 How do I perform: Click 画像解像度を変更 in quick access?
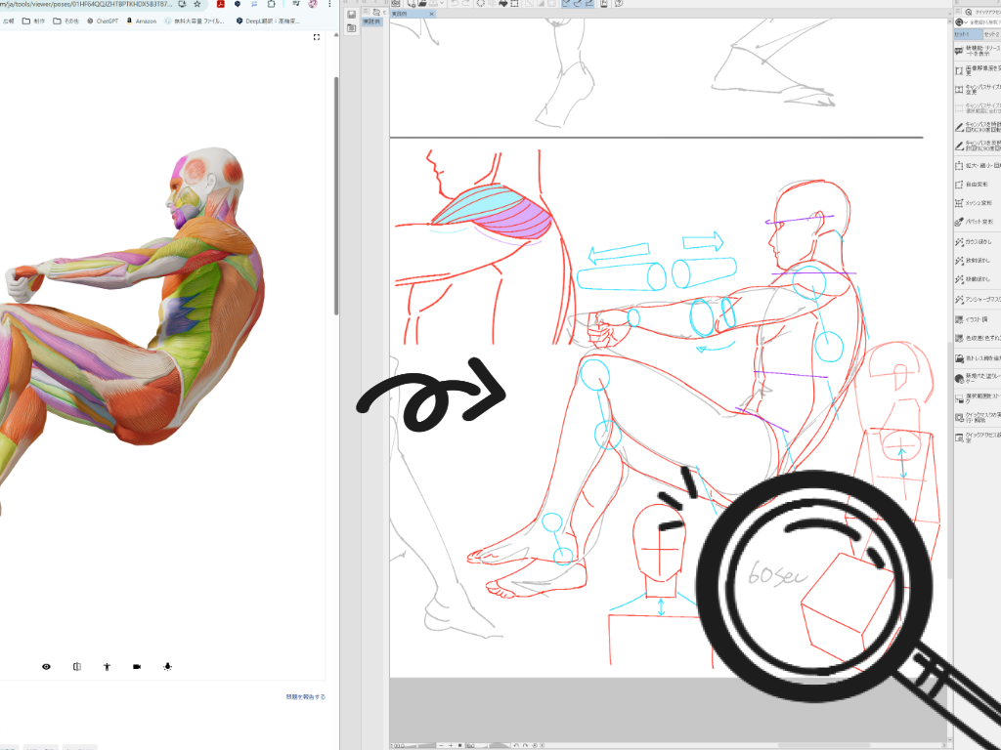pos(978,69)
